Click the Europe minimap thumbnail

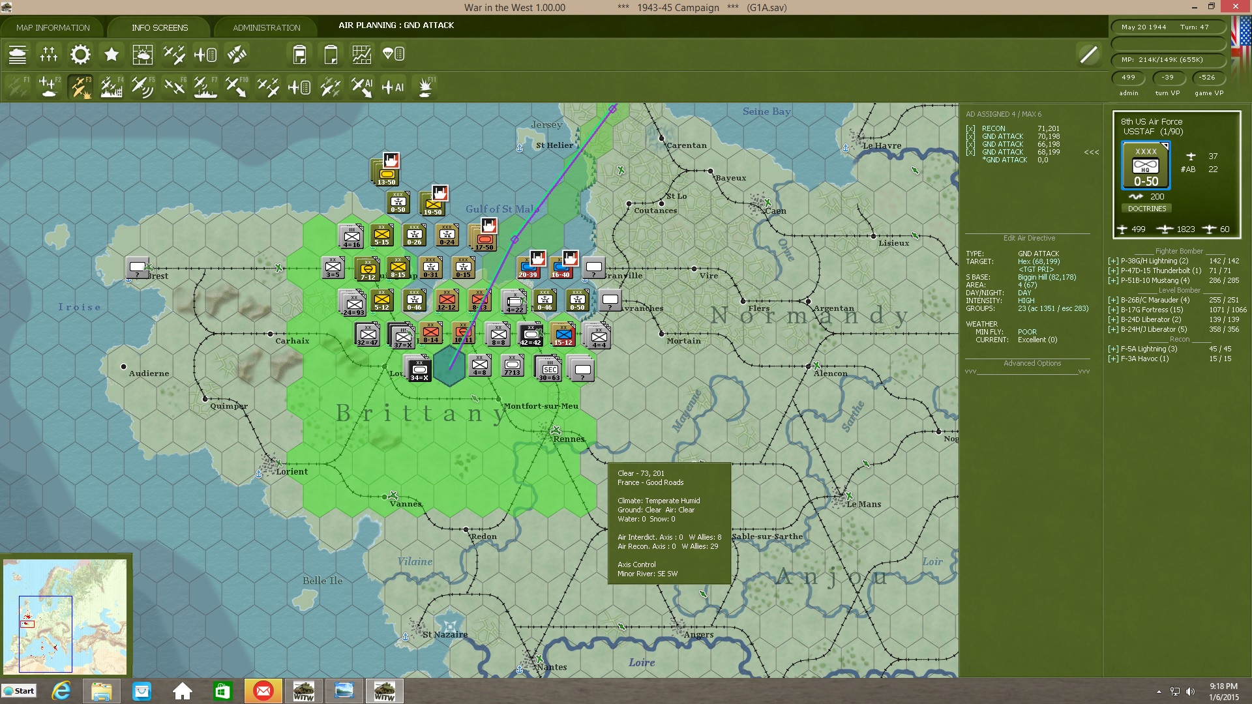pos(65,616)
